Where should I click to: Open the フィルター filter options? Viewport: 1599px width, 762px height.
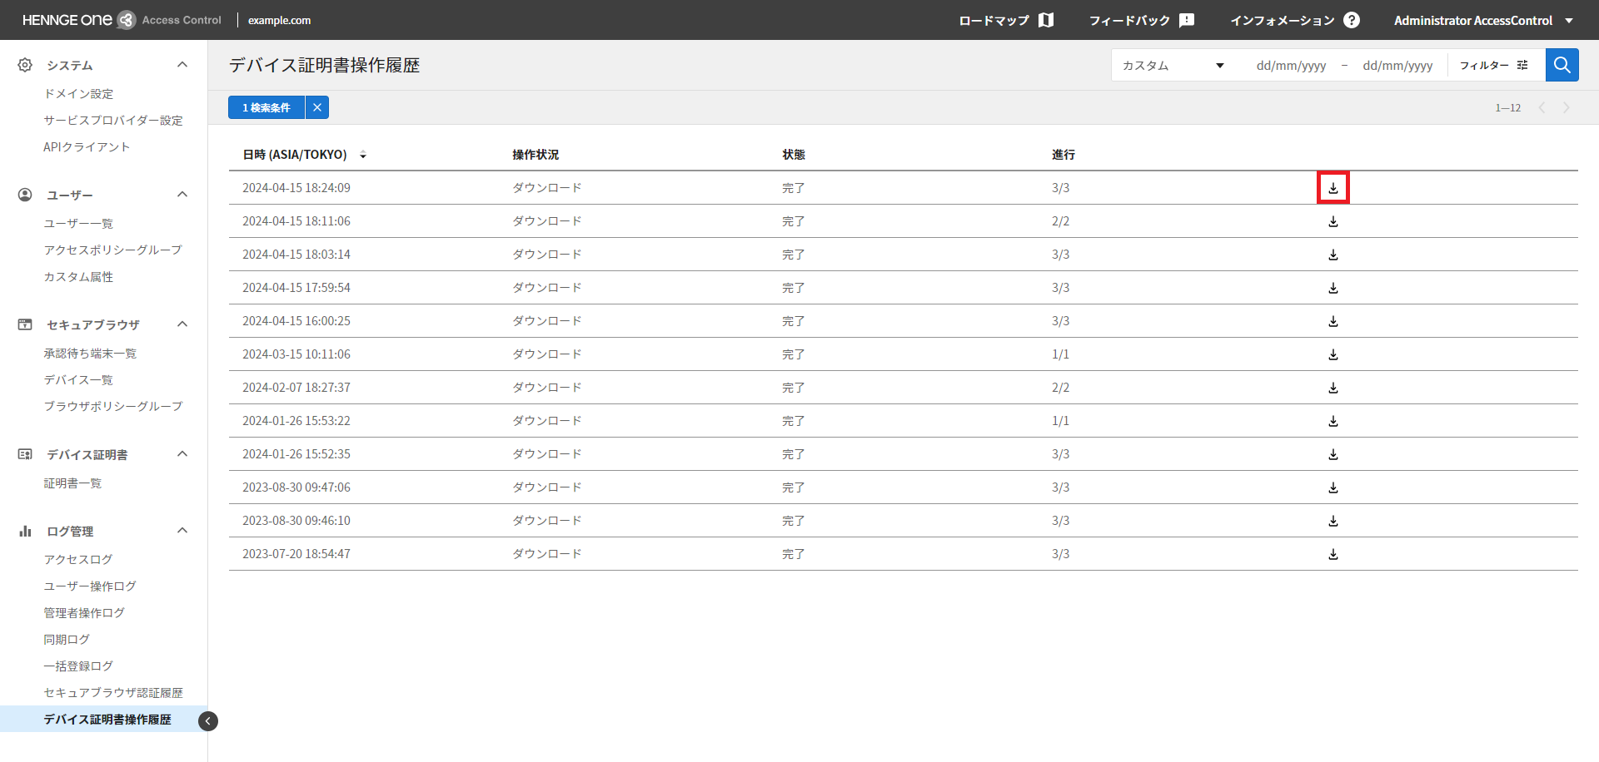click(x=1494, y=65)
